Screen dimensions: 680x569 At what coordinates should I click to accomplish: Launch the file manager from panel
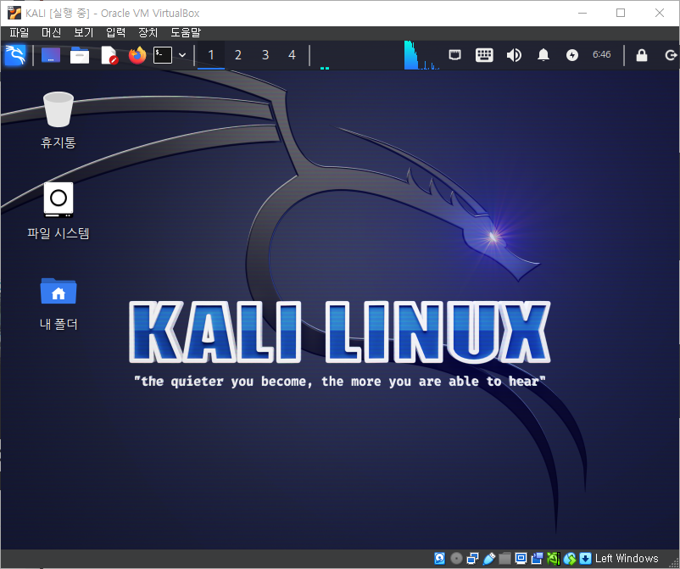[x=80, y=55]
